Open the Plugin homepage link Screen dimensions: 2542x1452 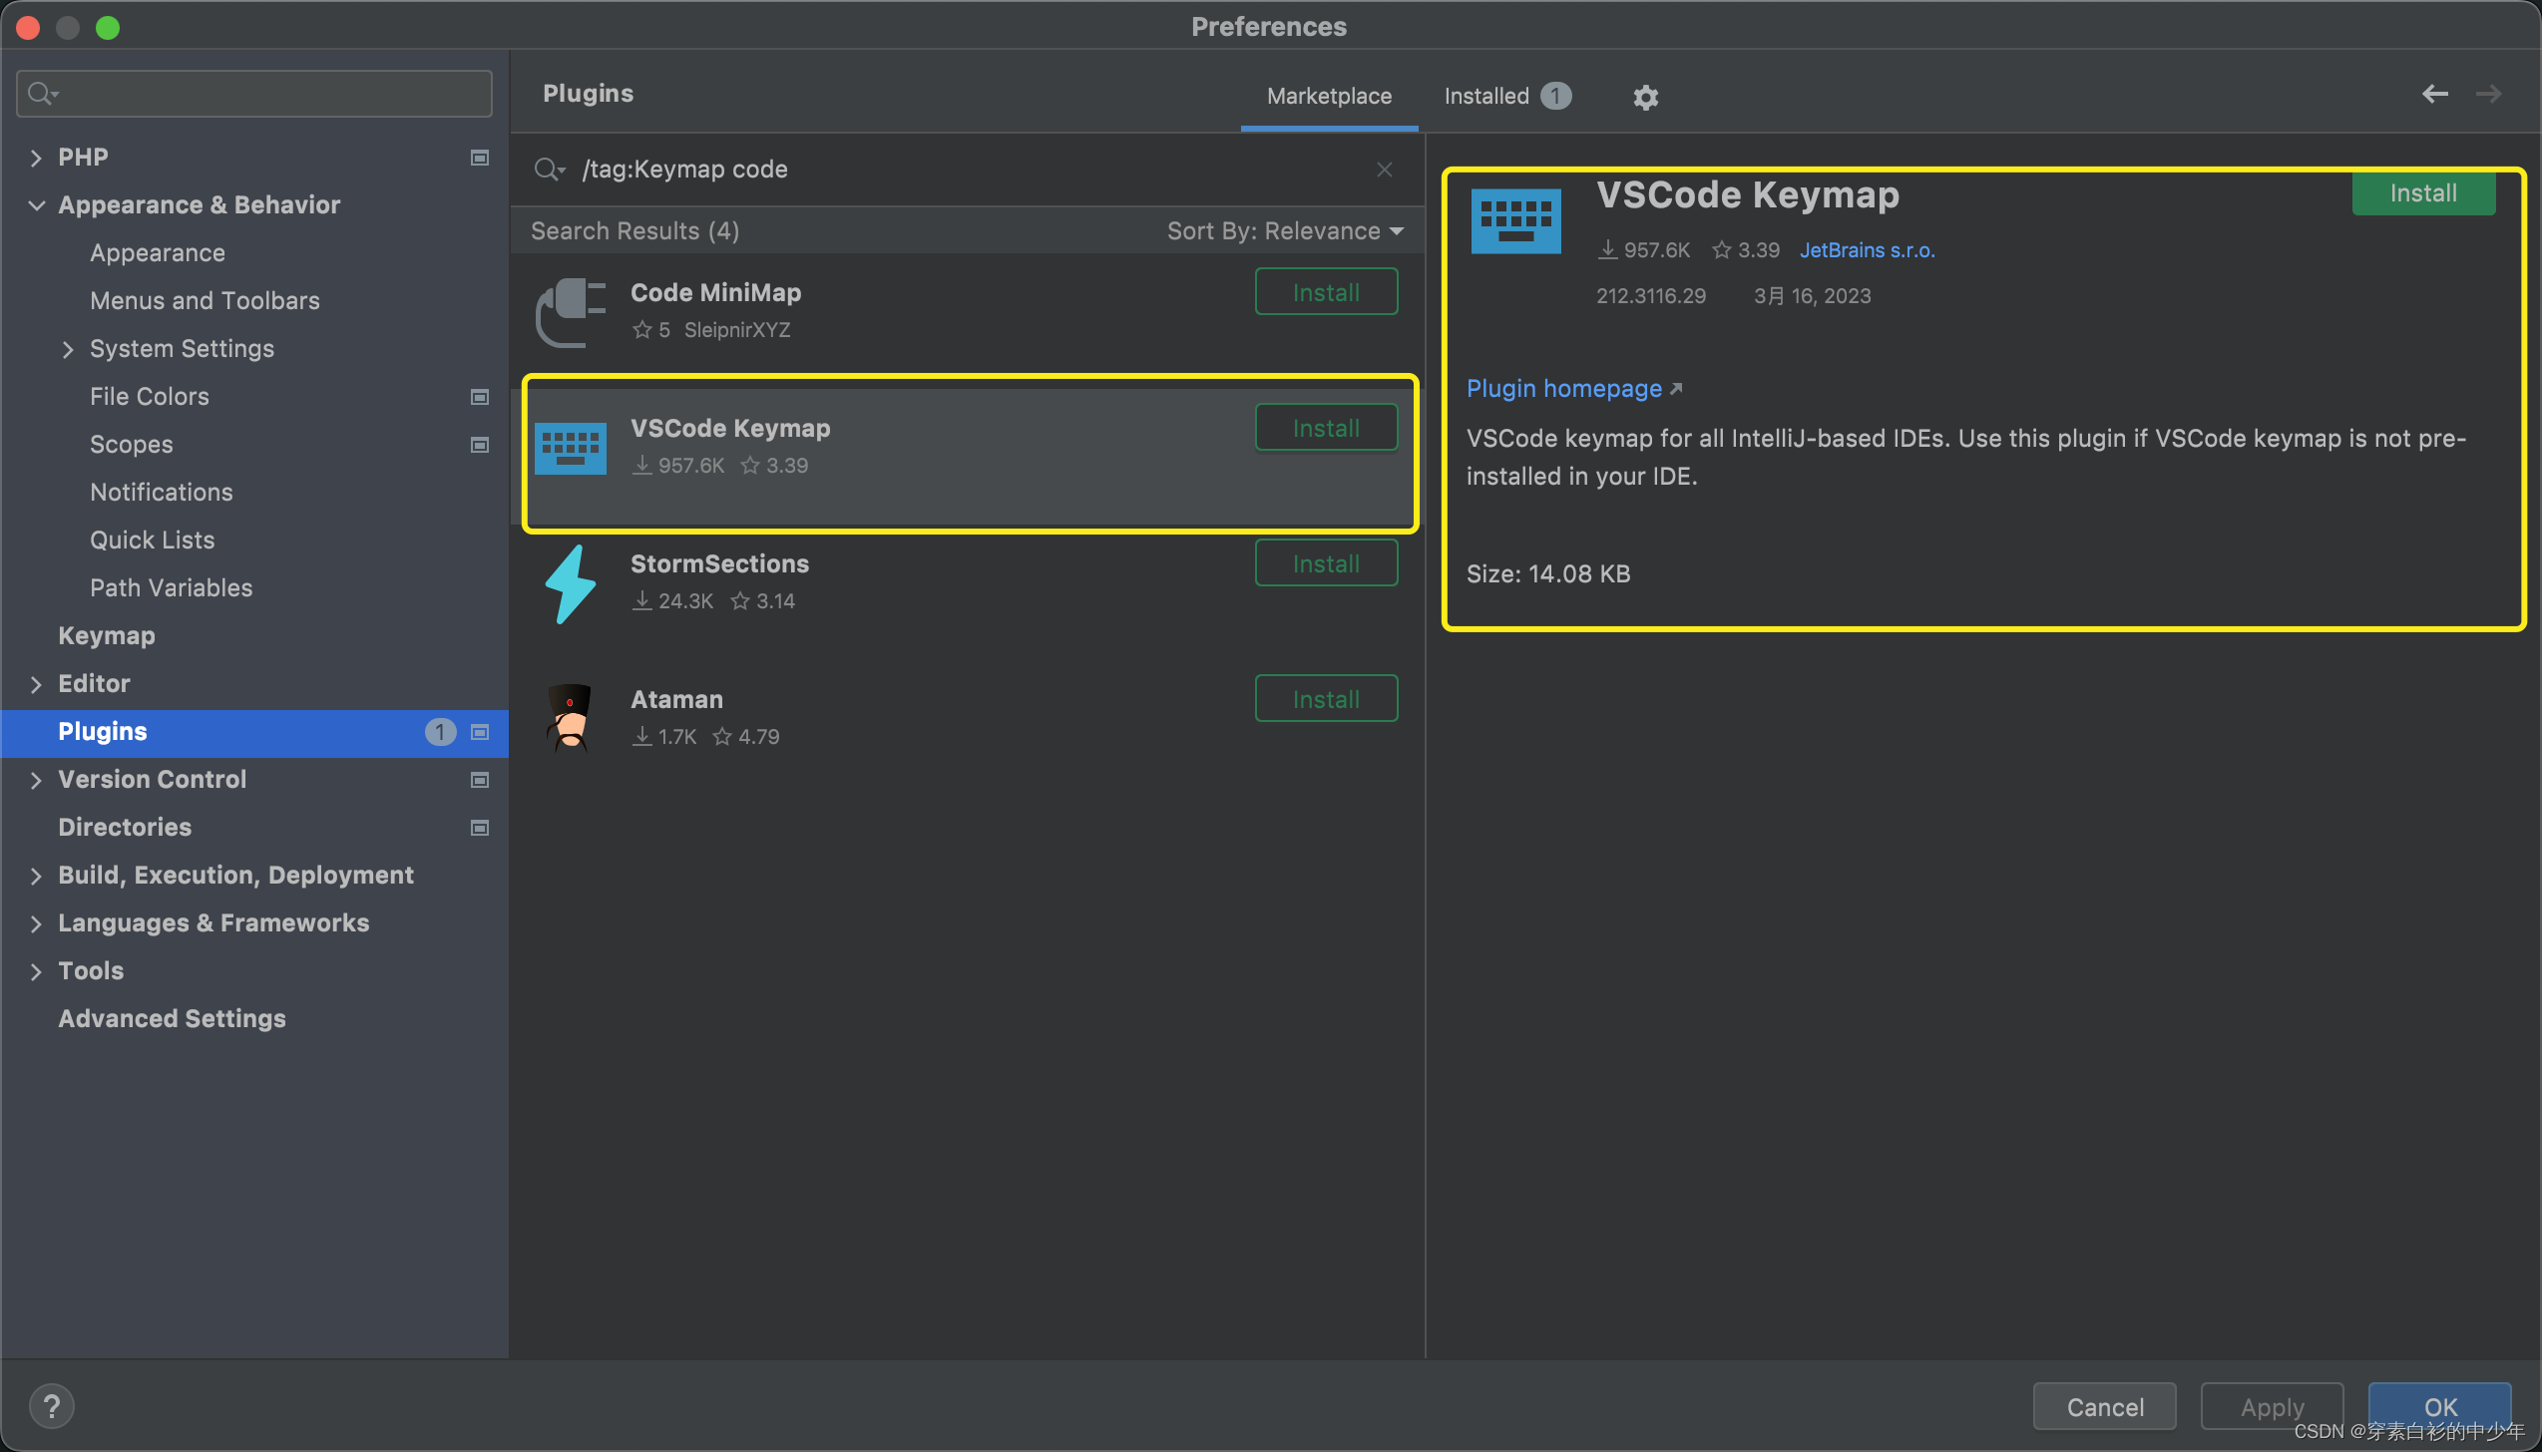point(1564,388)
